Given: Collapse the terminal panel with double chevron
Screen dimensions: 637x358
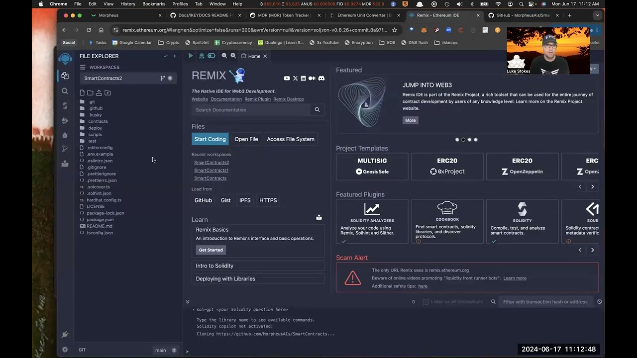Looking at the screenshot, I should [x=188, y=302].
